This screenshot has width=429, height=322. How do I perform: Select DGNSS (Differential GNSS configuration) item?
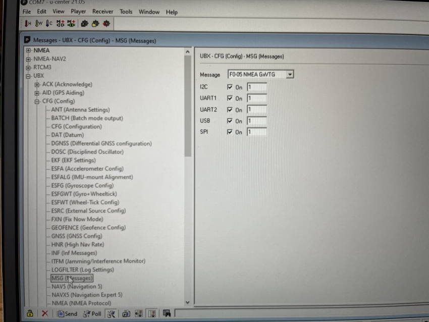(x=101, y=144)
